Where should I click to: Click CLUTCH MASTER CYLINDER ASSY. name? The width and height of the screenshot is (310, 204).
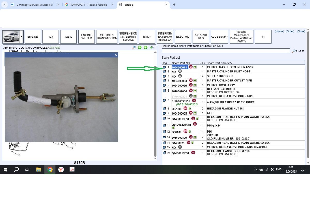pyautogui.click(x=230, y=67)
